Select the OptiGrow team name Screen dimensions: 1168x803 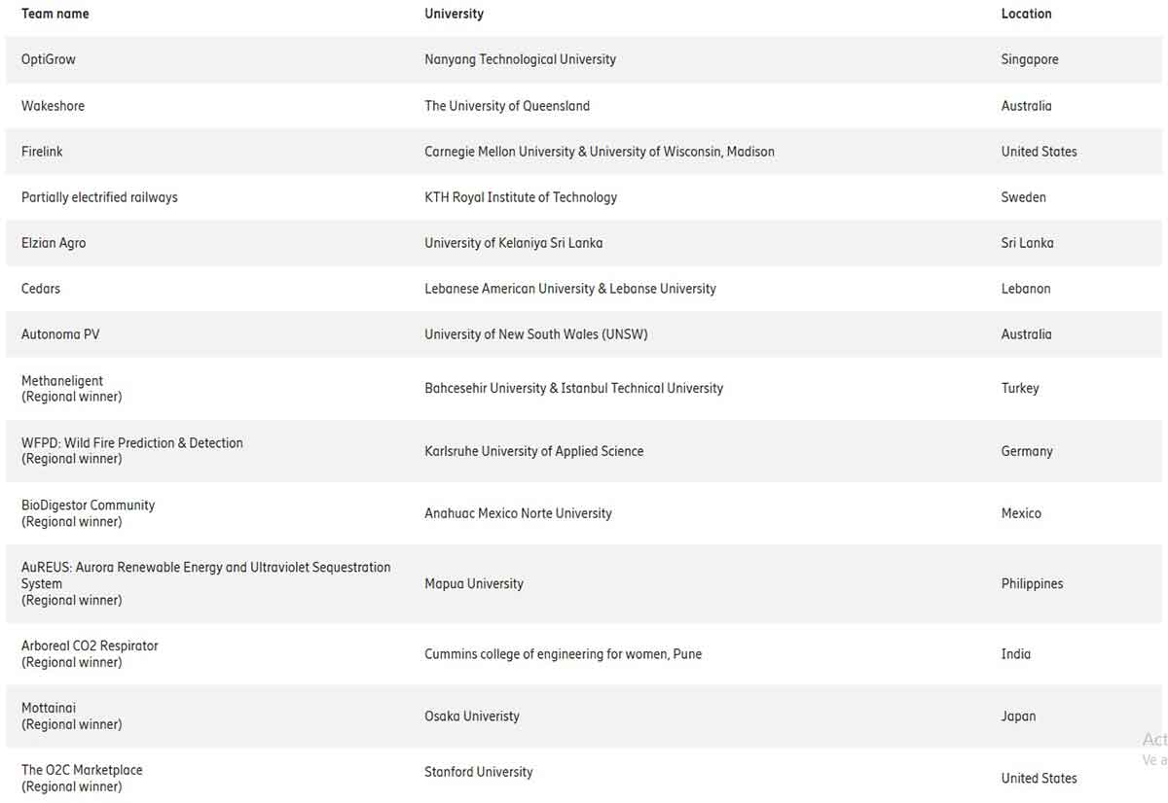tap(49, 59)
